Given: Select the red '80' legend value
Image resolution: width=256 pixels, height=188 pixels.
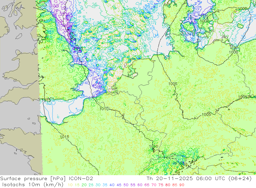Looking at the screenshot, I should click(x=168, y=185).
